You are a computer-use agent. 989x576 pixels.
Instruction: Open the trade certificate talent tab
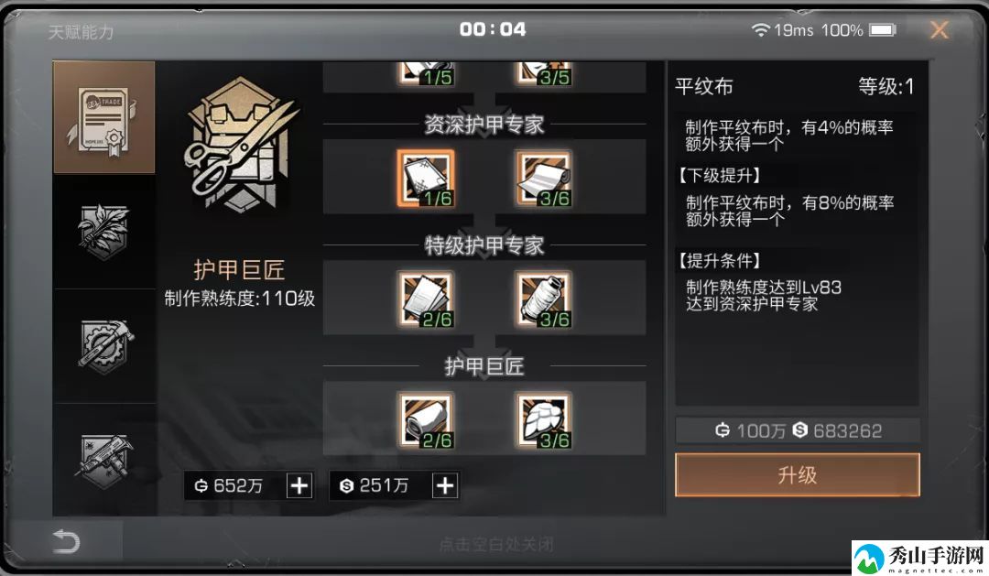104,117
